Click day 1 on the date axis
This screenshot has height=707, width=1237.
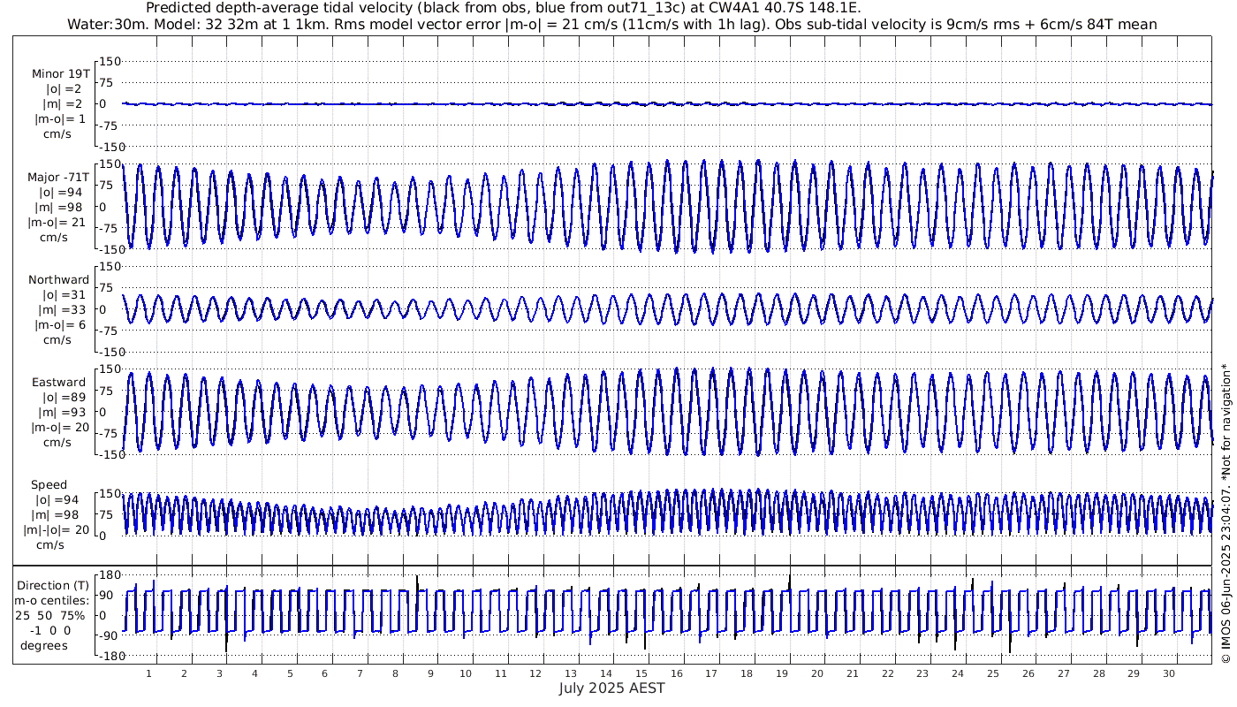click(149, 673)
